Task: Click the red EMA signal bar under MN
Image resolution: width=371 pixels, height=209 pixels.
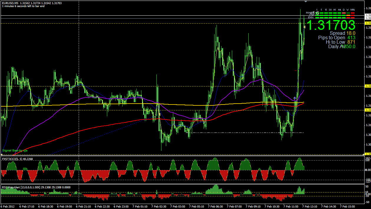Action: [352, 18]
